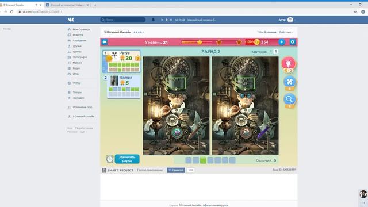
Task: Focus the VK search field
Action: (122, 20)
